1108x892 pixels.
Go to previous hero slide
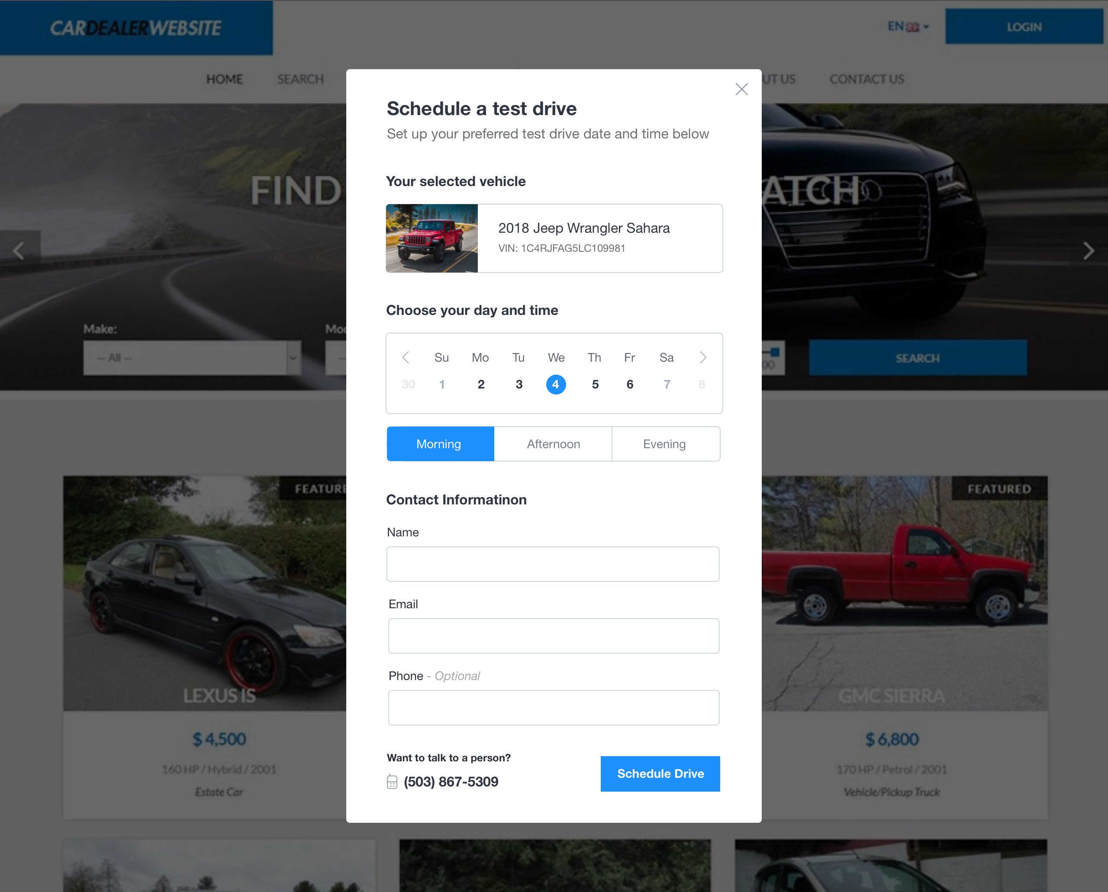point(19,251)
